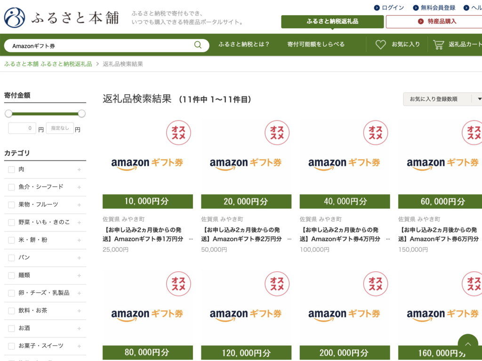Click the heart favorites icon
Image resolution: width=482 pixels, height=361 pixels.
pos(380,45)
